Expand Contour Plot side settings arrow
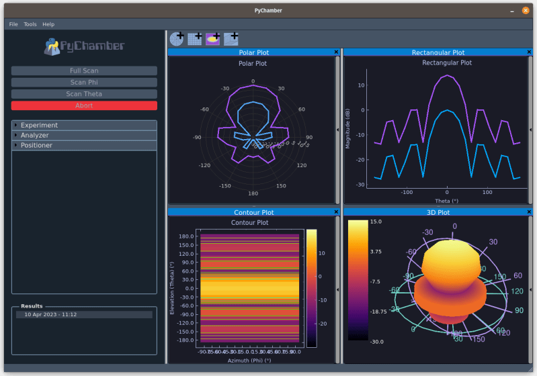The height and width of the screenshot is (376, 537). coord(337,289)
